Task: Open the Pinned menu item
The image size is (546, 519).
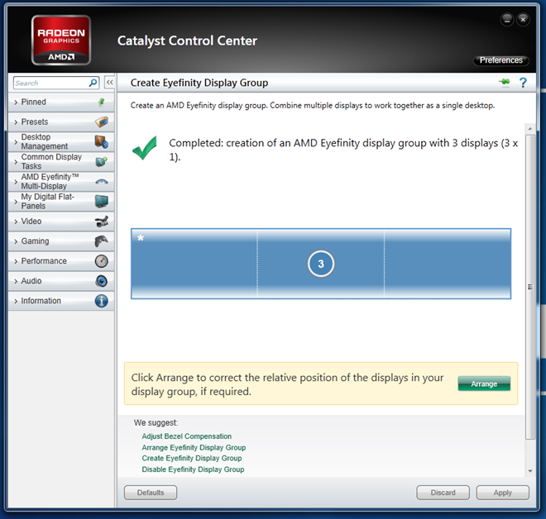Action: pyautogui.click(x=61, y=102)
